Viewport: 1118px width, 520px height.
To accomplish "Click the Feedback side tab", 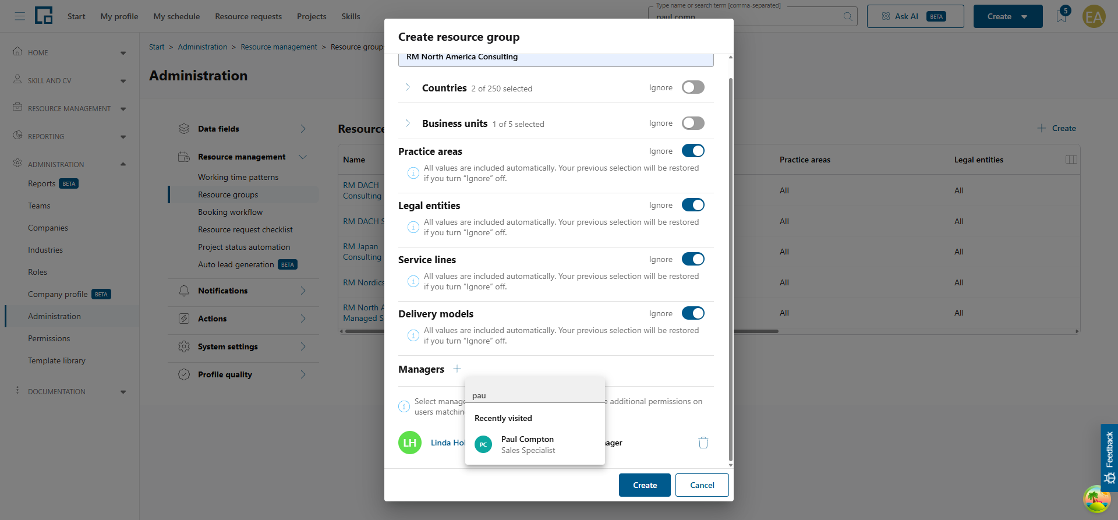I will click(1109, 458).
